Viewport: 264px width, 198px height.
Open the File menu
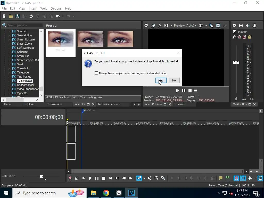(x=4, y=9)
